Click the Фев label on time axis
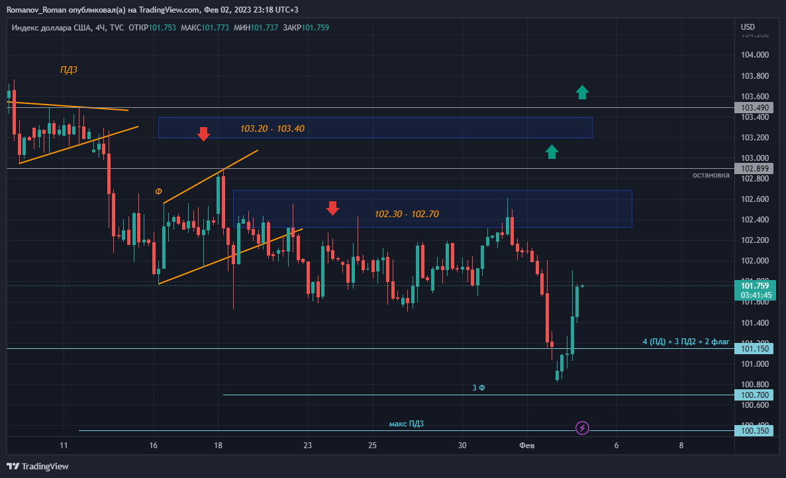786x478 pixels. tap(527, 446)
